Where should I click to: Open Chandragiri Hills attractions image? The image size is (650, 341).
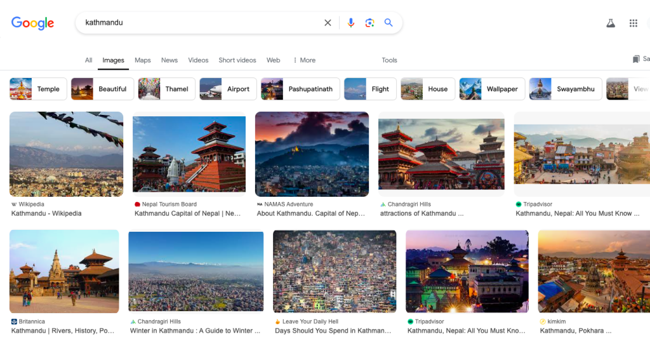click(x=441, y=154)
